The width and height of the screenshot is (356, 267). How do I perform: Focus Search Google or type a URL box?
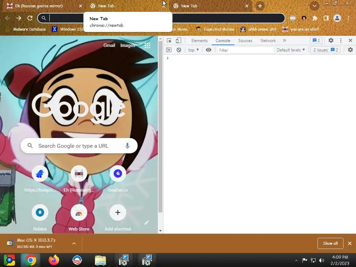click(x=79, y=146)
